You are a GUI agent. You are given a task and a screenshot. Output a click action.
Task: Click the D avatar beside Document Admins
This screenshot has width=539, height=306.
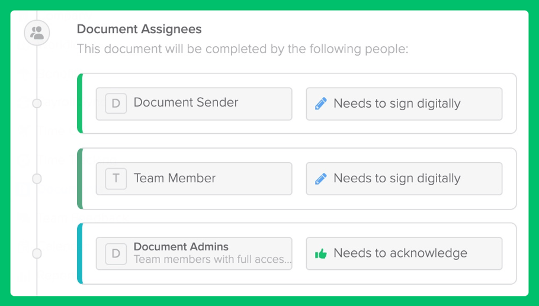click(x=116, y=253)
